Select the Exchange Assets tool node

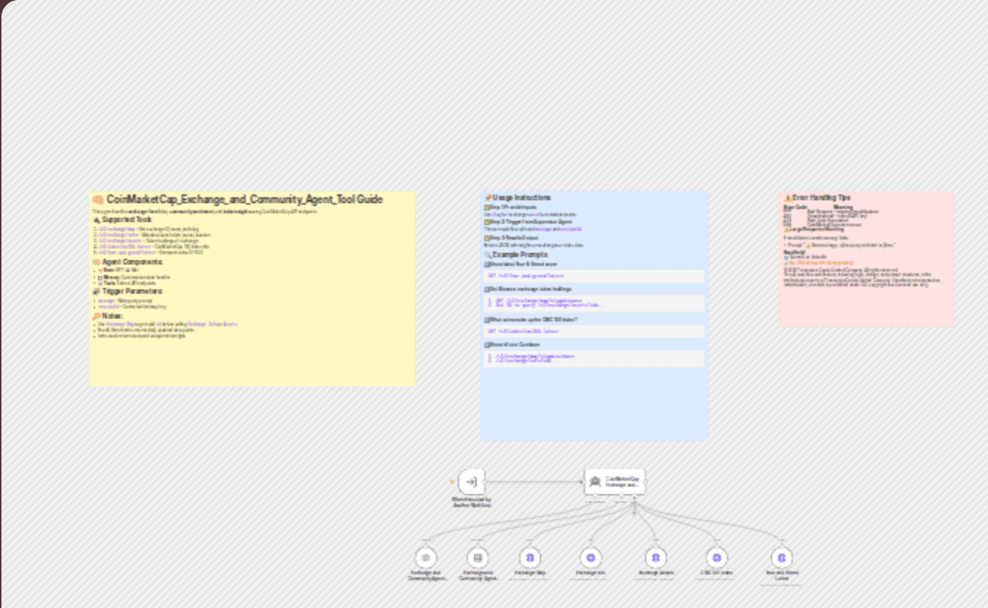[655, 558]
